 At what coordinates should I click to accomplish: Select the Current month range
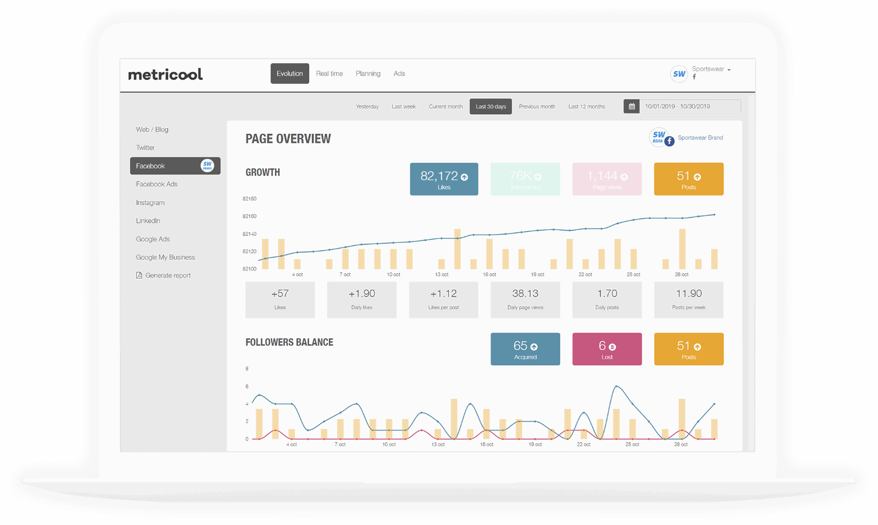coord(445,107)
